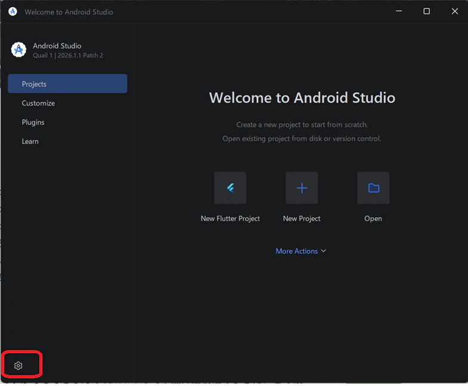Close the Welcome to Android Studio window
The width and height of the screenshot is (468, 386).
coord(454,11)
